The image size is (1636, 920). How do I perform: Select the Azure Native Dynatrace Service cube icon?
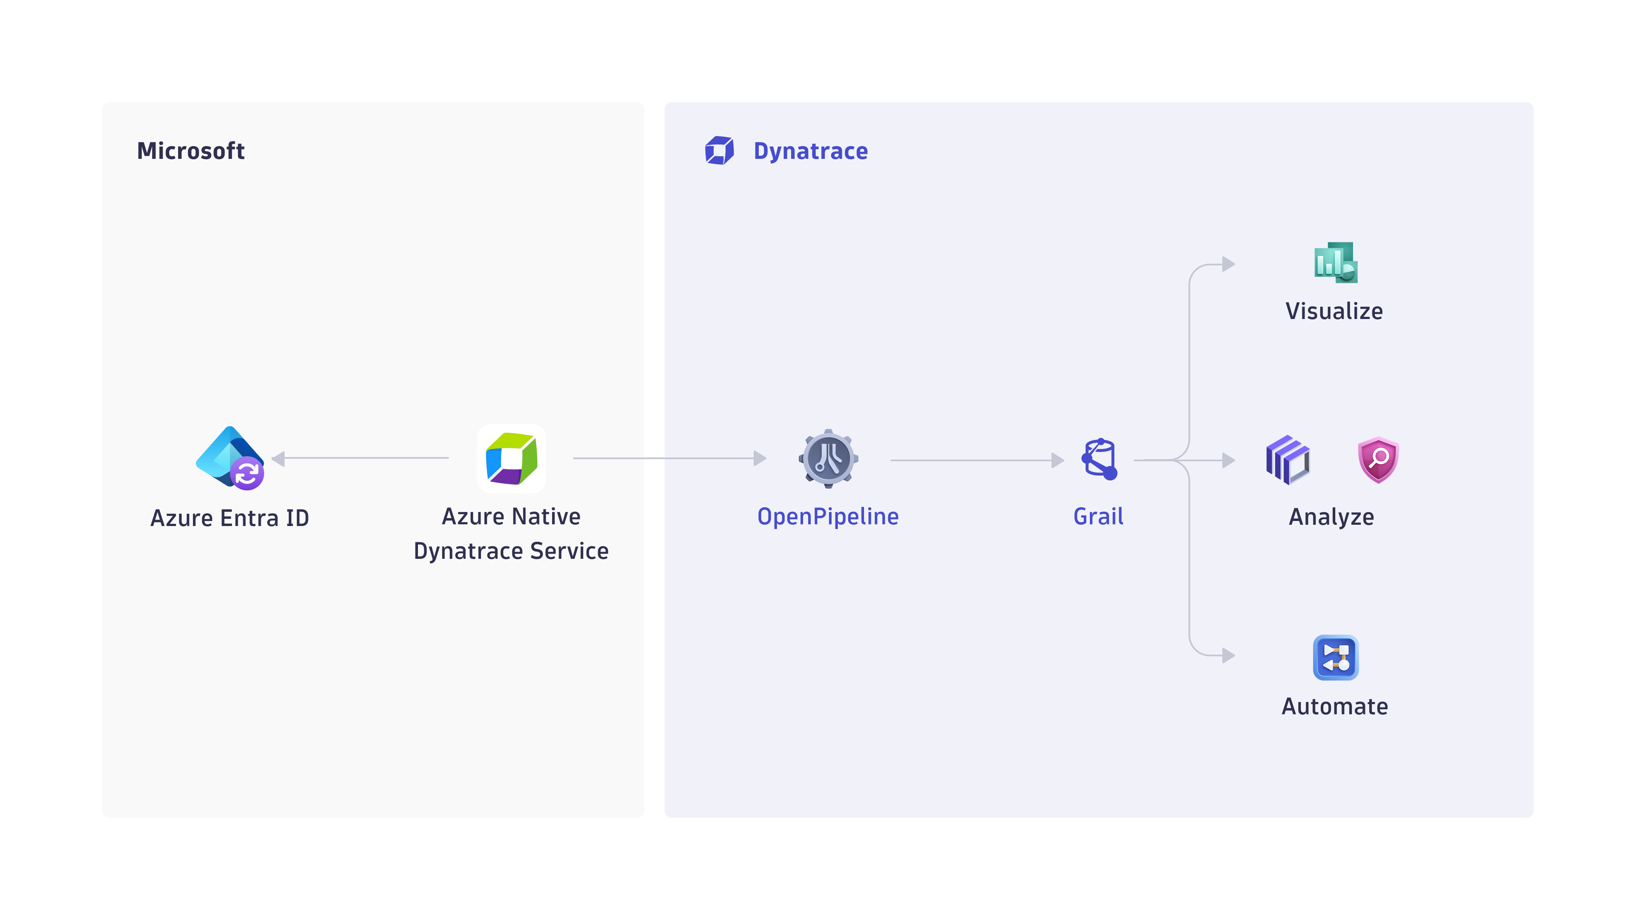click(511, 458)
